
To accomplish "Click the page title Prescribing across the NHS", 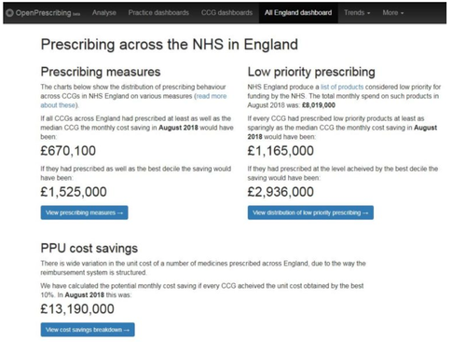I will [170, 45].
